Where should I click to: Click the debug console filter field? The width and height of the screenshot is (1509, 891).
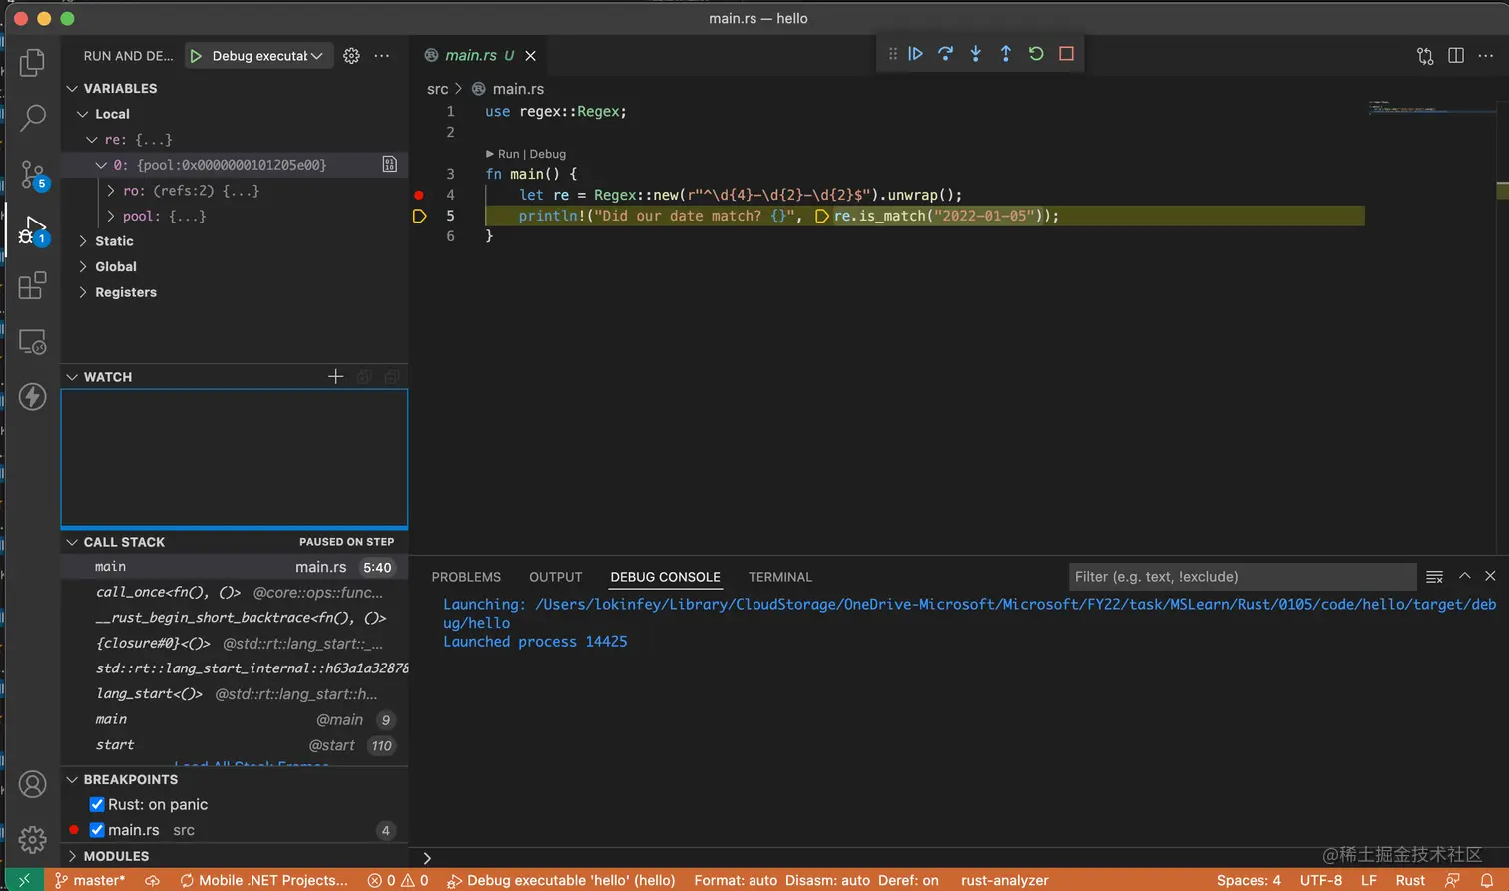click(1242, 577)
